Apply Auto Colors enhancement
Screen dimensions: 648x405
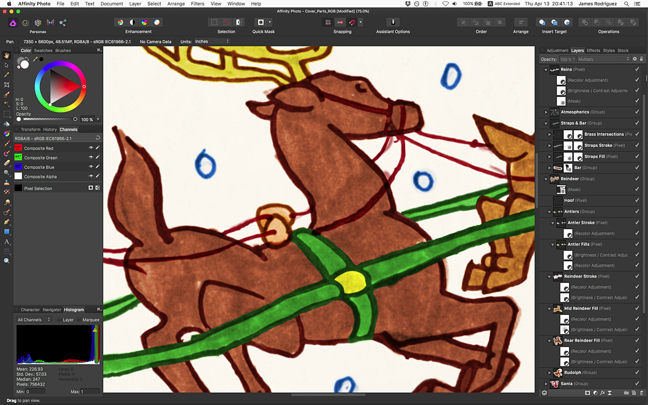[145, 23]
